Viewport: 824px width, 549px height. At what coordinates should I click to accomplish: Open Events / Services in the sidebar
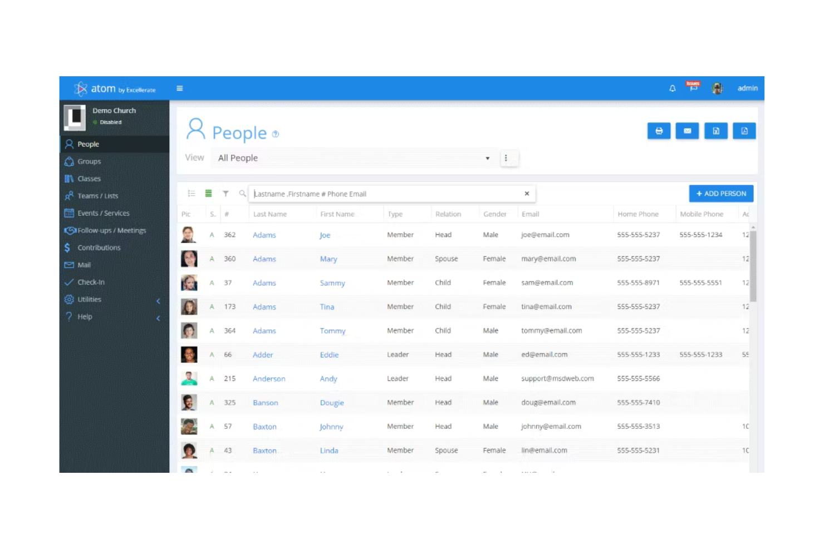(x=114, y=213)
